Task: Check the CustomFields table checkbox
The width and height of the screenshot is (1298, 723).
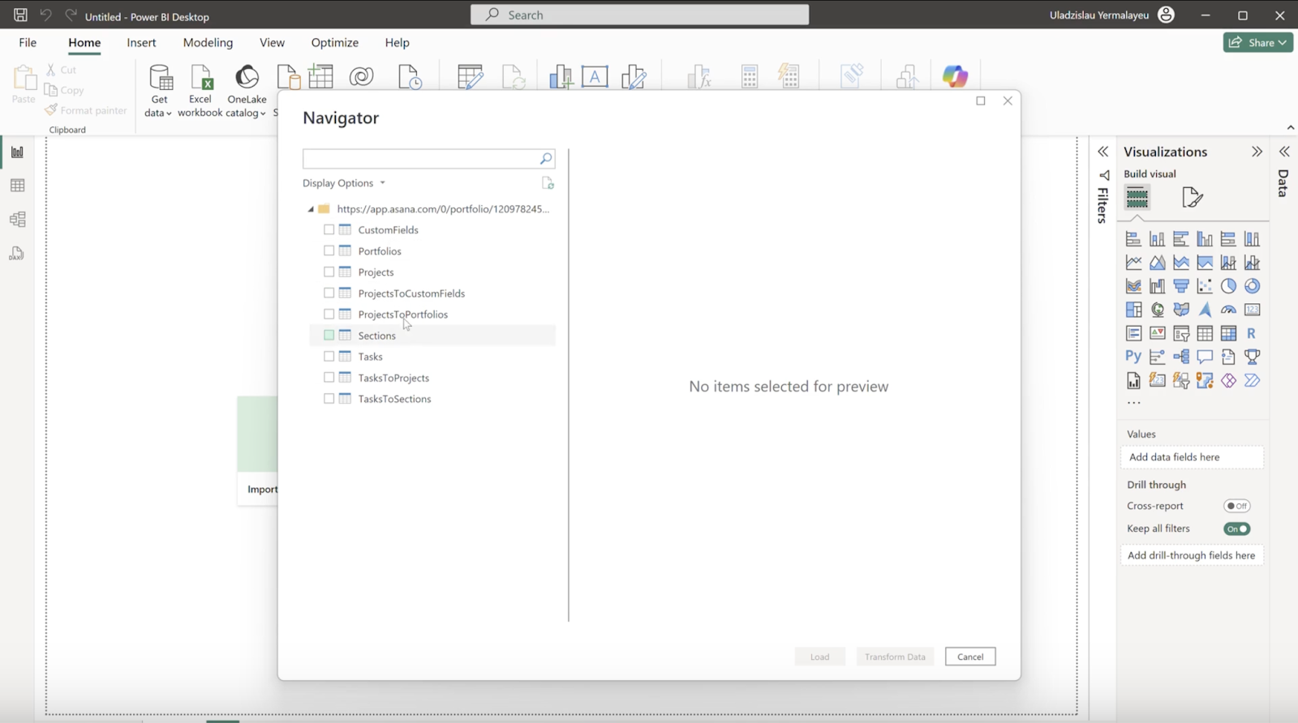Action: pyautogui.click(x=329, y=230)
